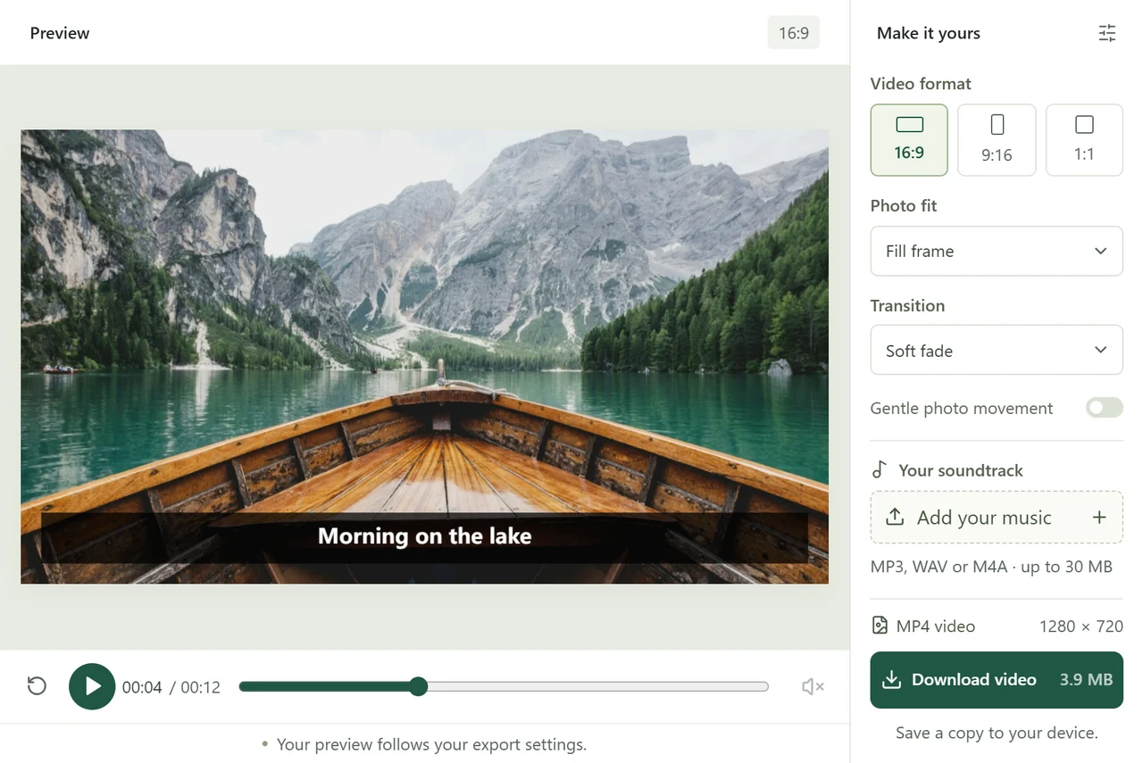
Task: Click the Download video button
Action: (997, 680)
